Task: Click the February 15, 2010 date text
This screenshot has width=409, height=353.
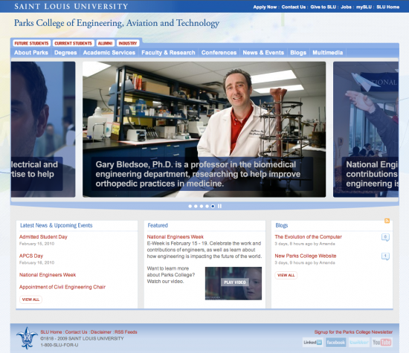Action: pyautogui.click(x=36, y=244)
